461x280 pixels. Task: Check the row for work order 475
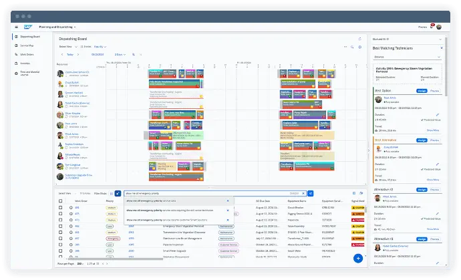61,214
